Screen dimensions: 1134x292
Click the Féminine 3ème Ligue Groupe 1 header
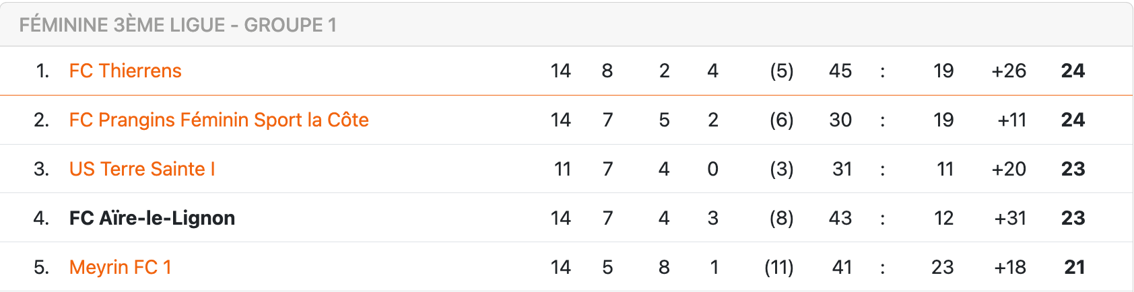(178, 25)
